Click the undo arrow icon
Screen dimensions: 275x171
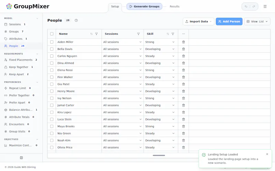pyautogui.click(x=246, y=6)
